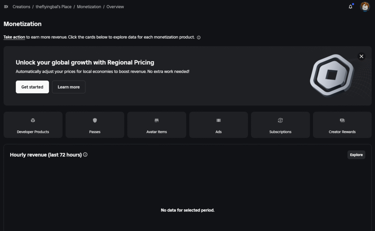375x231 pixels.
Task: Open the Developer Products card
Action: coord(33,124)
